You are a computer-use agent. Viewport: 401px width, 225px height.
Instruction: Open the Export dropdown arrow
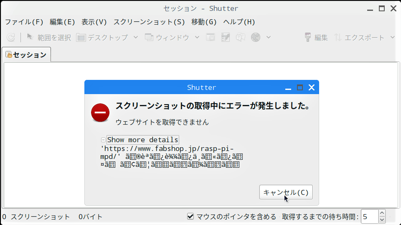tap(393, 37)
